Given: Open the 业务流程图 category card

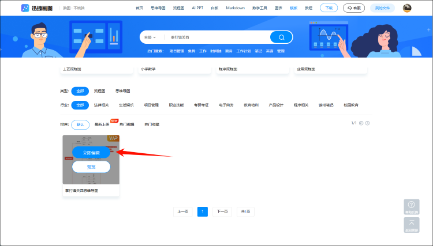Looking at the screenshot, I should (x=331, y=69).
